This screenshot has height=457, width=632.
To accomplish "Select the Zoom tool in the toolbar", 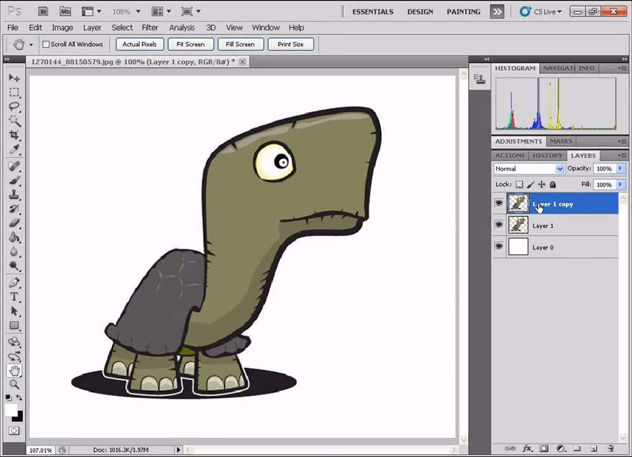I will 15,385.
